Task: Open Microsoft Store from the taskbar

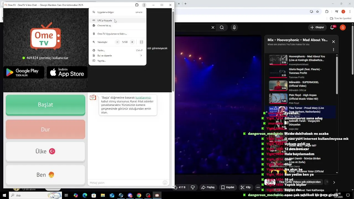Action: [x=94, y=195]
